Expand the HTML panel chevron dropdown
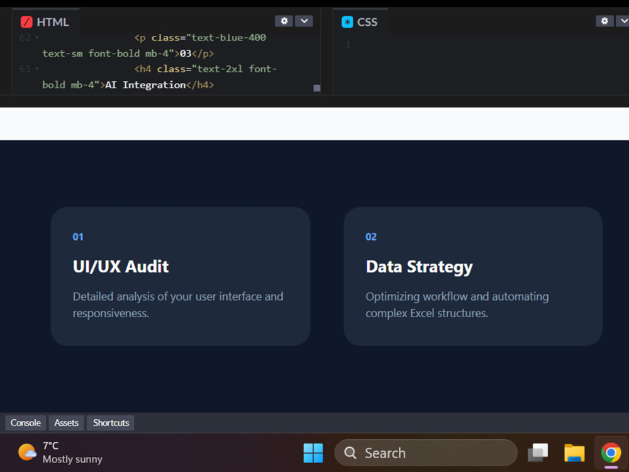The width and height of the screenshot is (629, 472). coord(304,21)
